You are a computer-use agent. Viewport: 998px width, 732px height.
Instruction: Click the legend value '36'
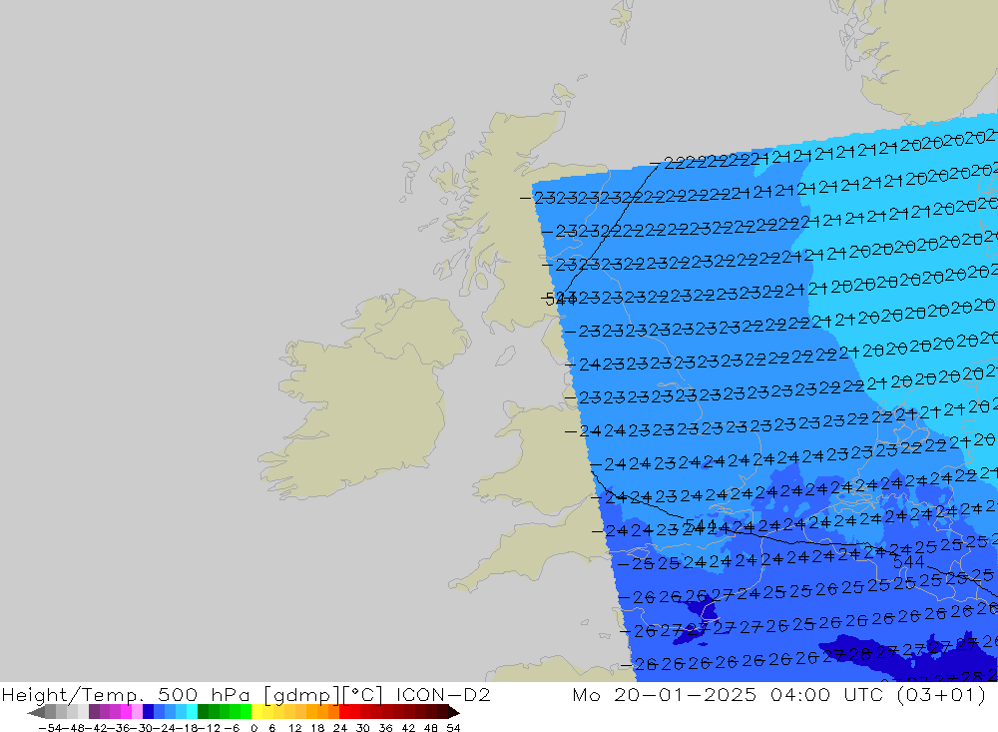pyautogui.click(x=385, y=728)
